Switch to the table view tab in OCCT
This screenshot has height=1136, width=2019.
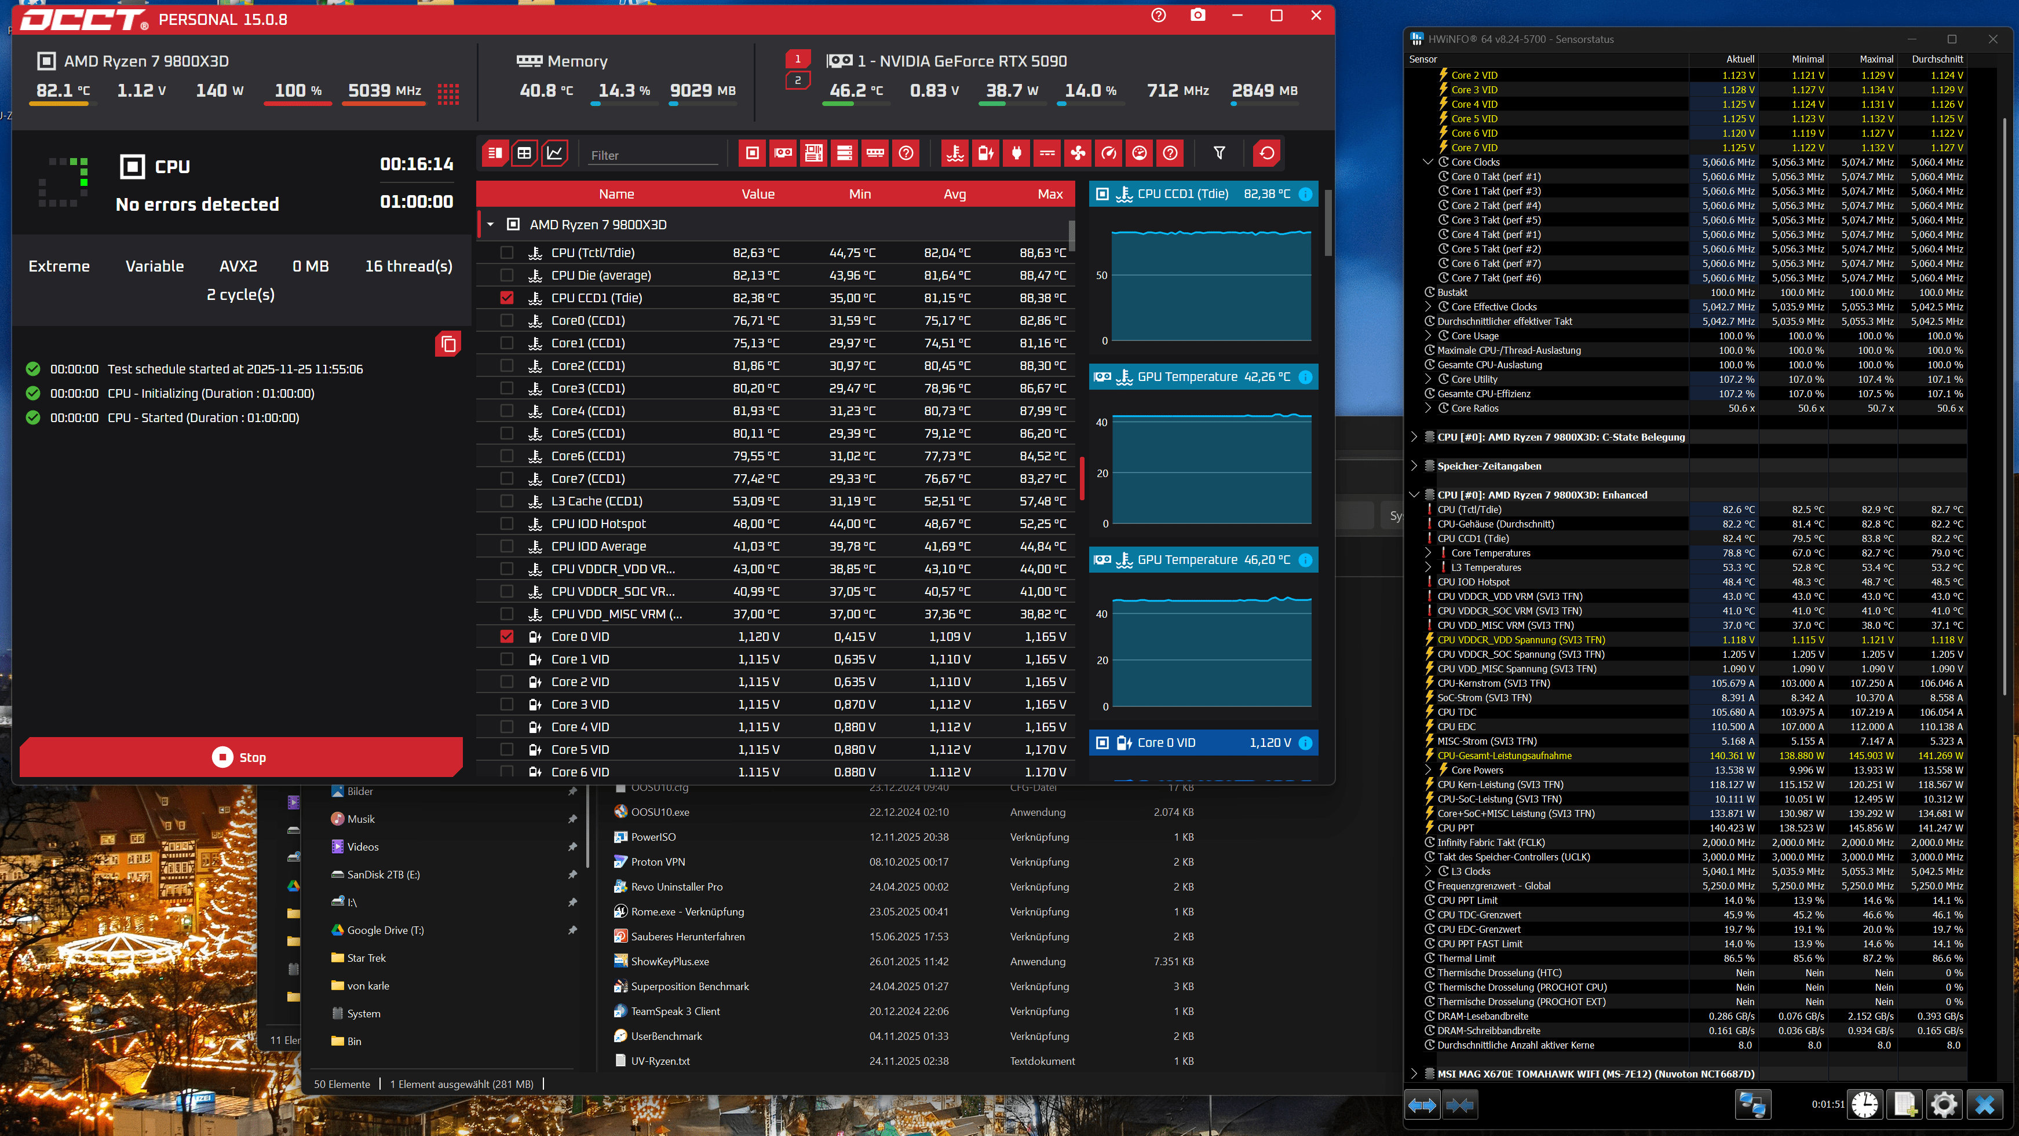524,153
